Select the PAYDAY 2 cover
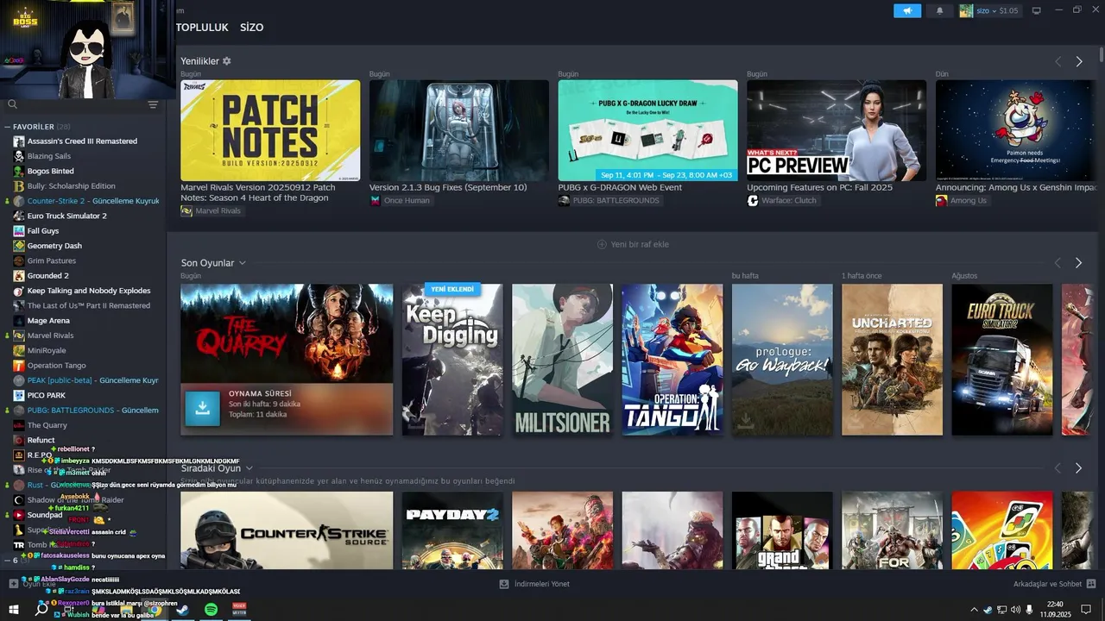 (x=452, y=530)
